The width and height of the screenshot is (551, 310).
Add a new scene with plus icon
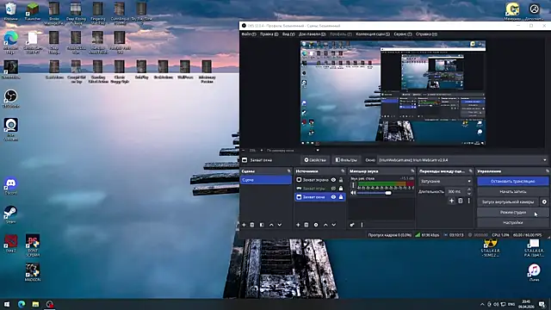click(x=244, y=225)
